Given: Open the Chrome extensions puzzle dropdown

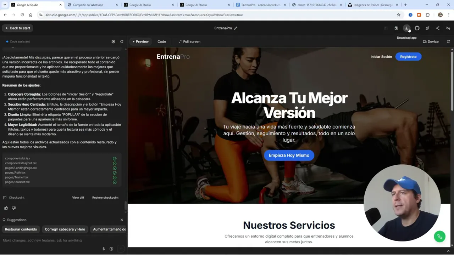Looking at the screenshot, I should [427, 15].
